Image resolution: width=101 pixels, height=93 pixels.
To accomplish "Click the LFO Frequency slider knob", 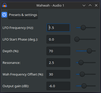I will pos(83,28).
